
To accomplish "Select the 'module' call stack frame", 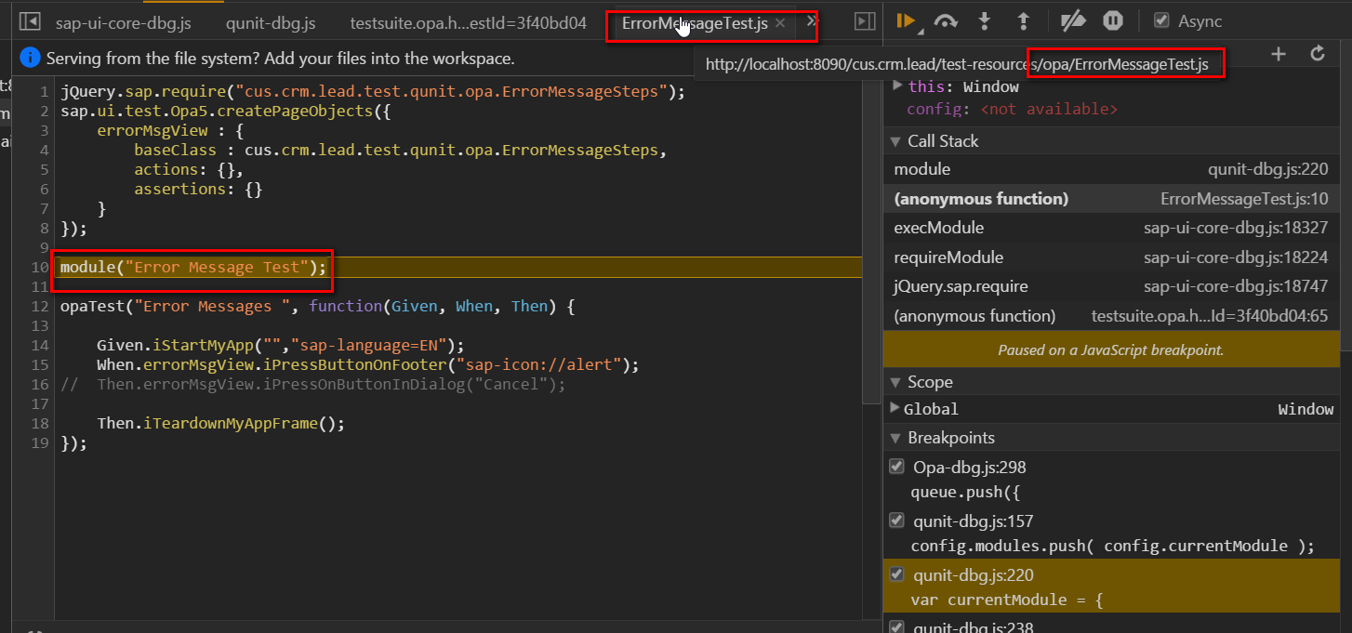I will click(1111, 169).
